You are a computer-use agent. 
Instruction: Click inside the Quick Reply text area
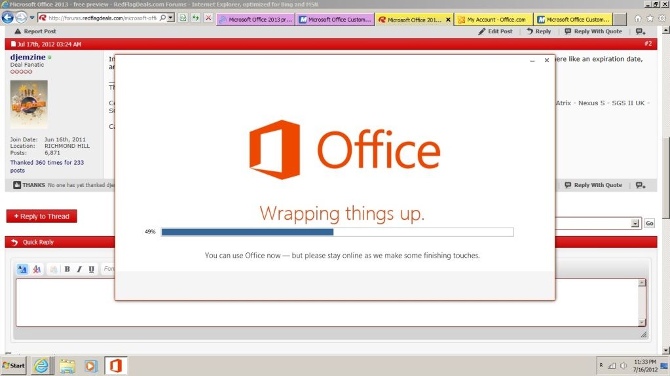point(327,303)
